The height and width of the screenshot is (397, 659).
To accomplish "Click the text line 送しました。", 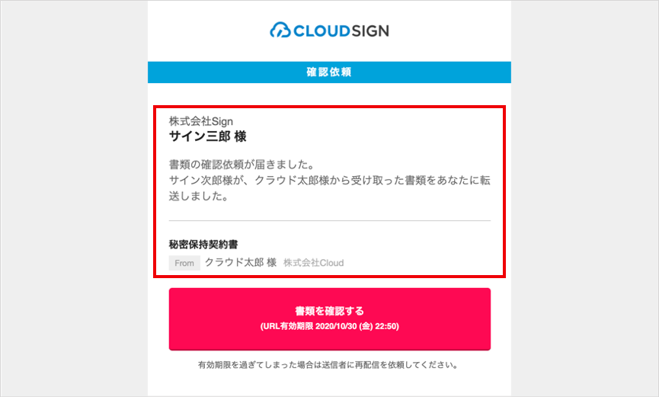I will 198,196.
